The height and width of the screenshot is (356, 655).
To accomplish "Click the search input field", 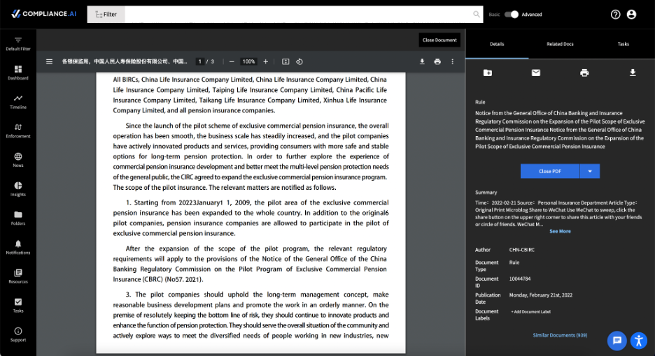I will tap(298, 14).
